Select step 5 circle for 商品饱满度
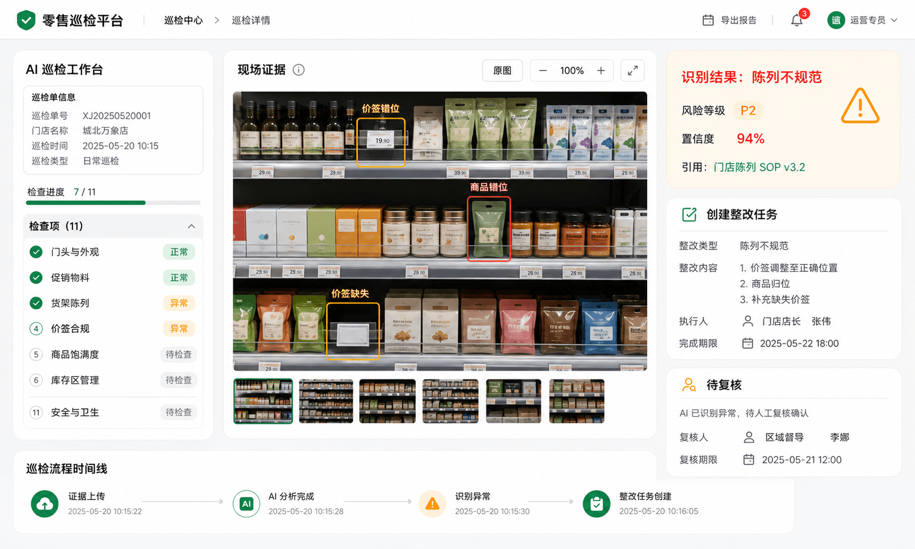The image size is (915, 549). point(36,355)
